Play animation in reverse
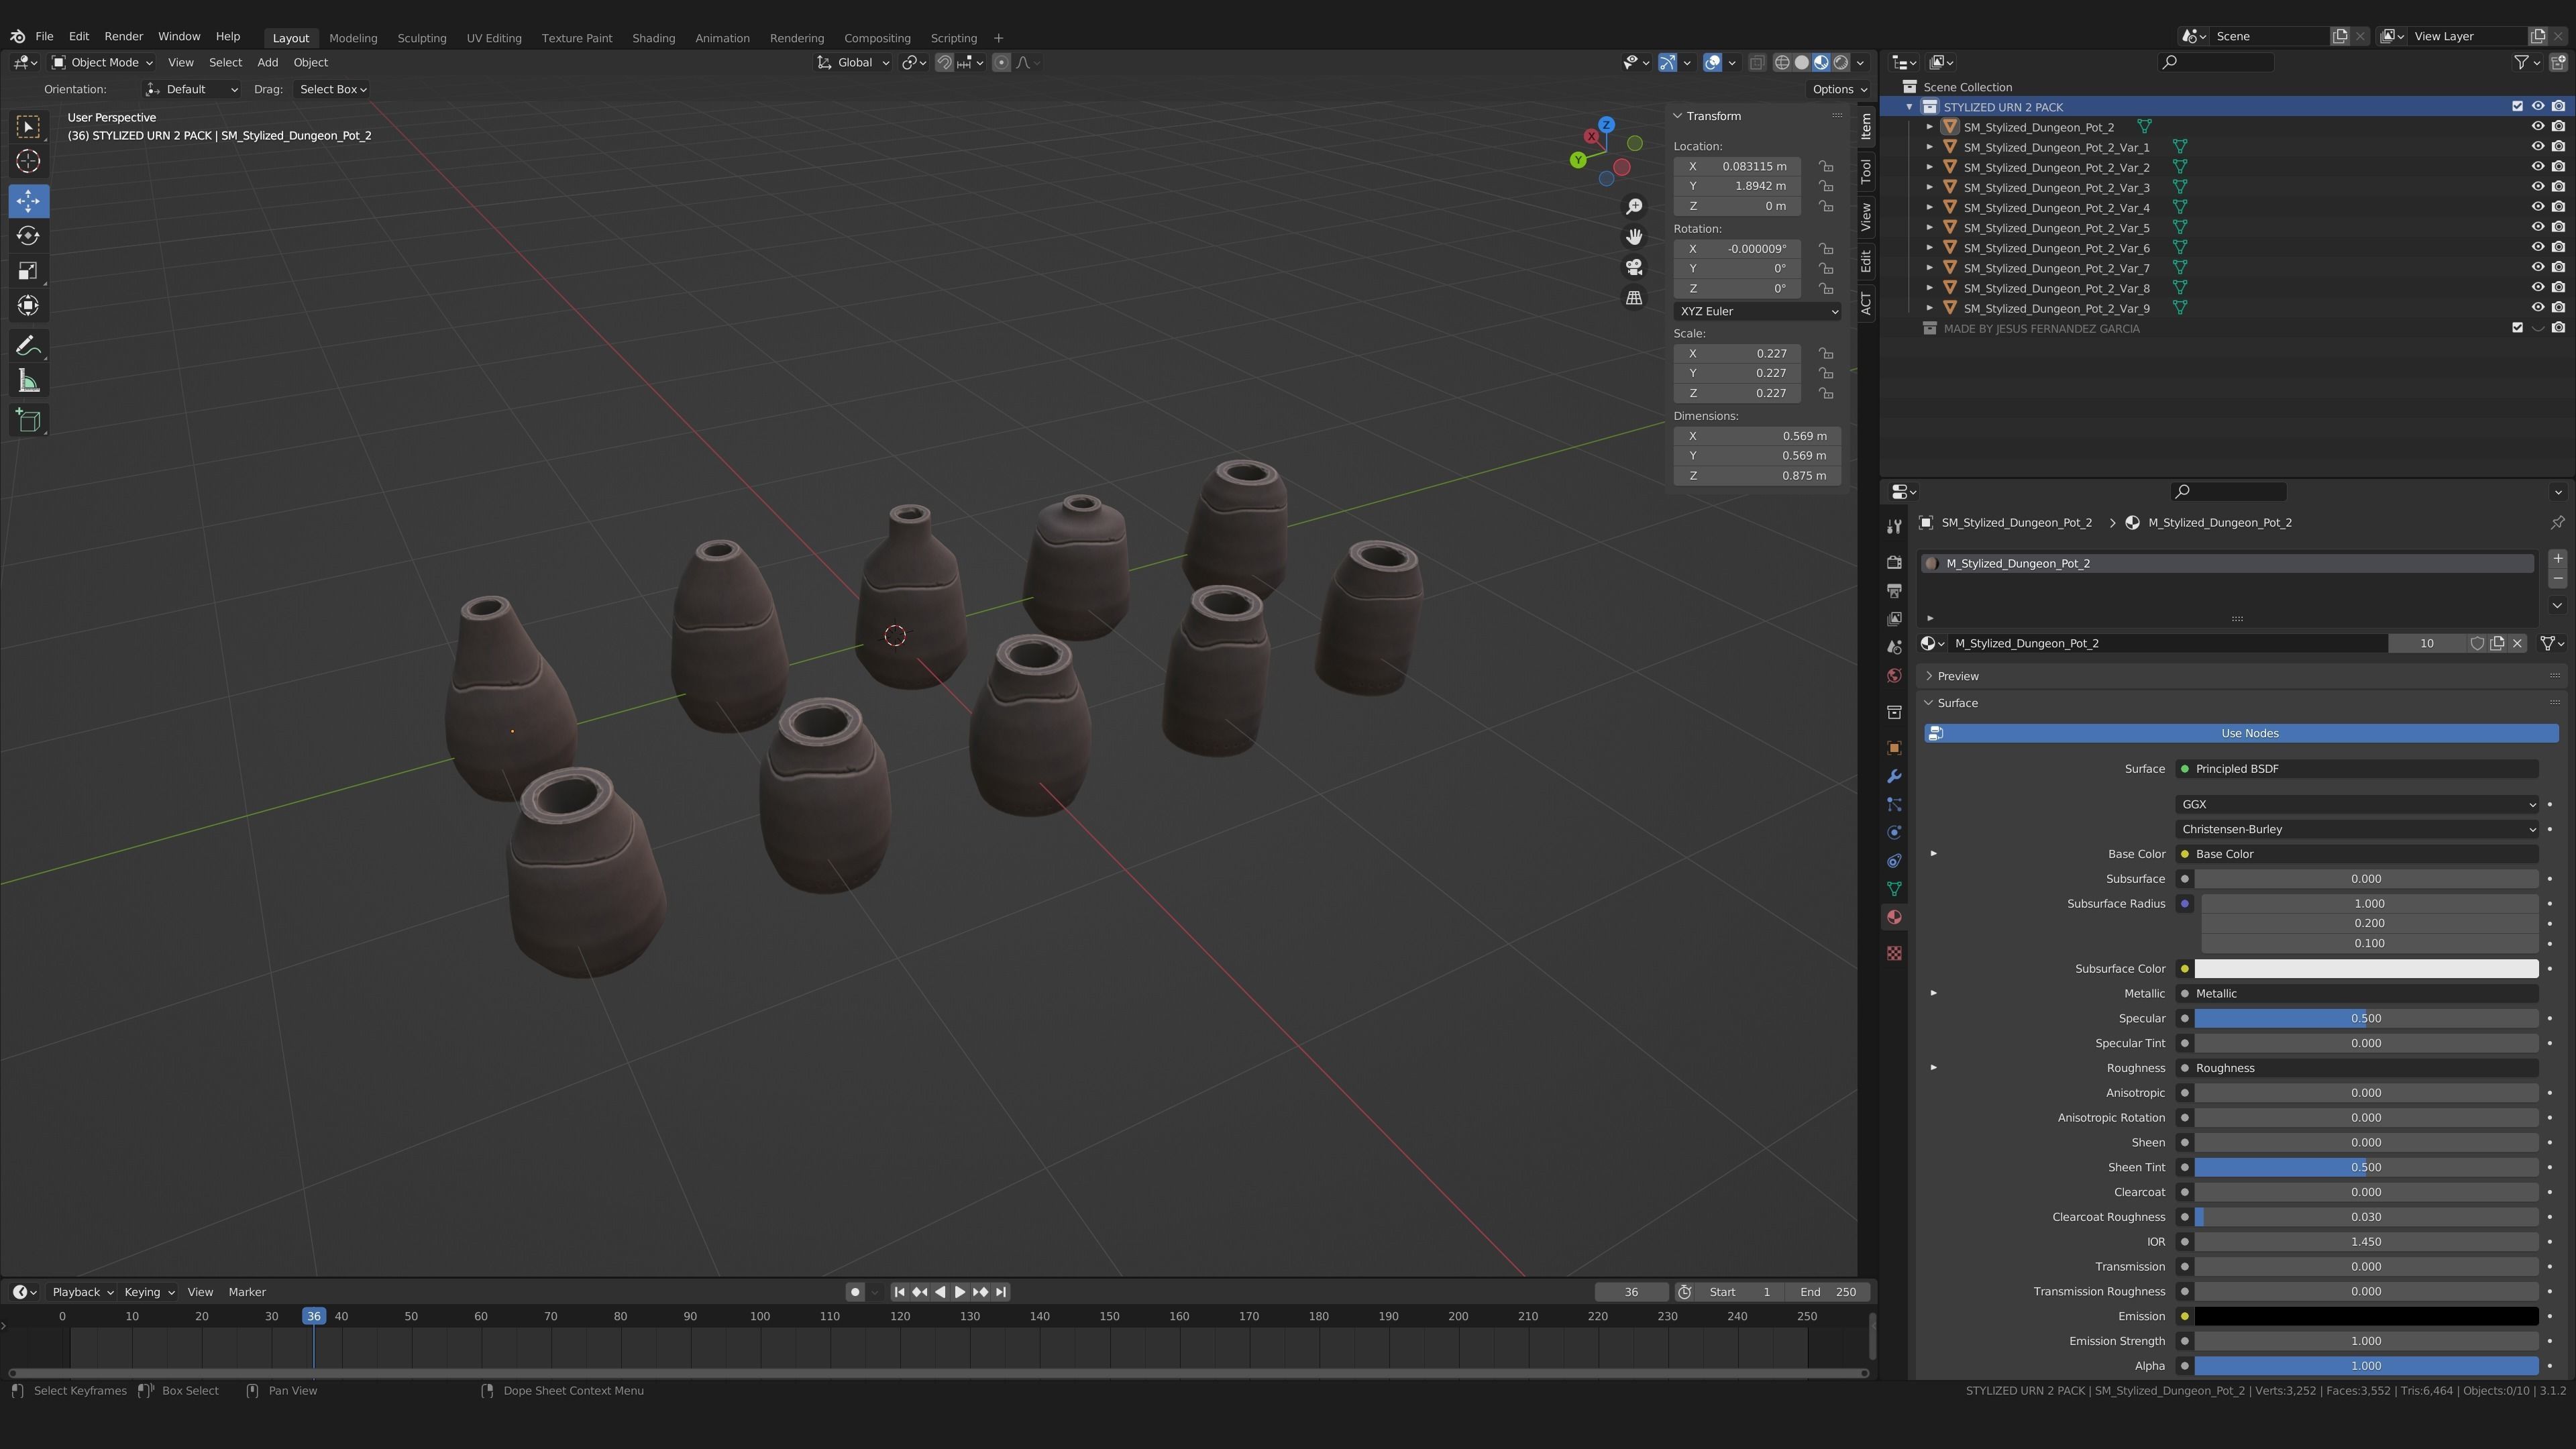This screenshot has height=1449, width=2576. click(x=940, y=1292)
